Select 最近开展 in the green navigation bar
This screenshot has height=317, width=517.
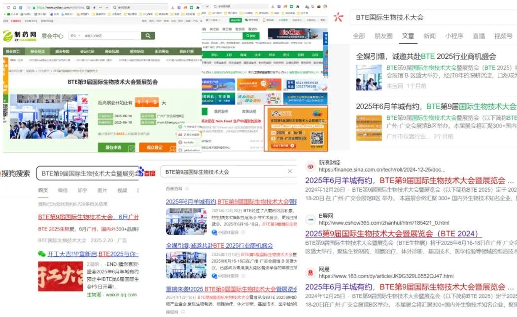[186, 51]
